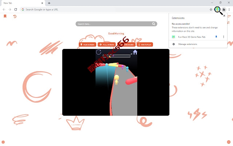Select Fun Race 3D Game New Tab entry

pyautogui.click(x=192, y=37)
